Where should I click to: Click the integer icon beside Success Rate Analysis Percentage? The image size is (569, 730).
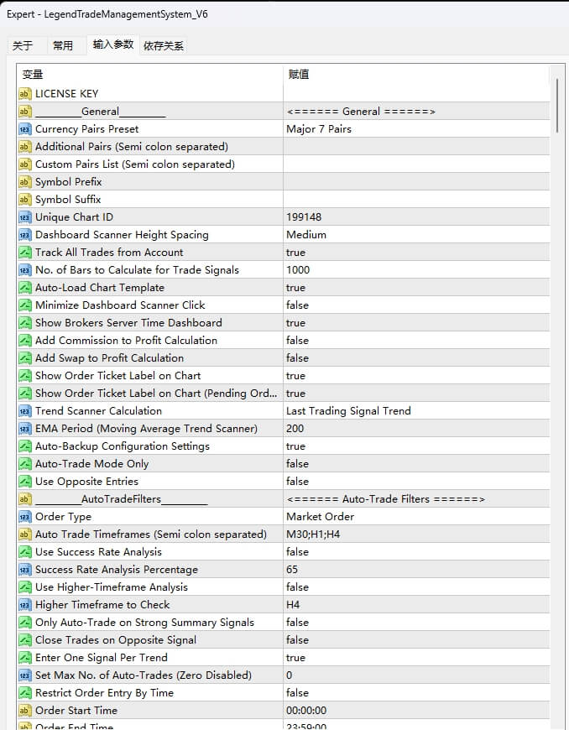click(24, 570)
